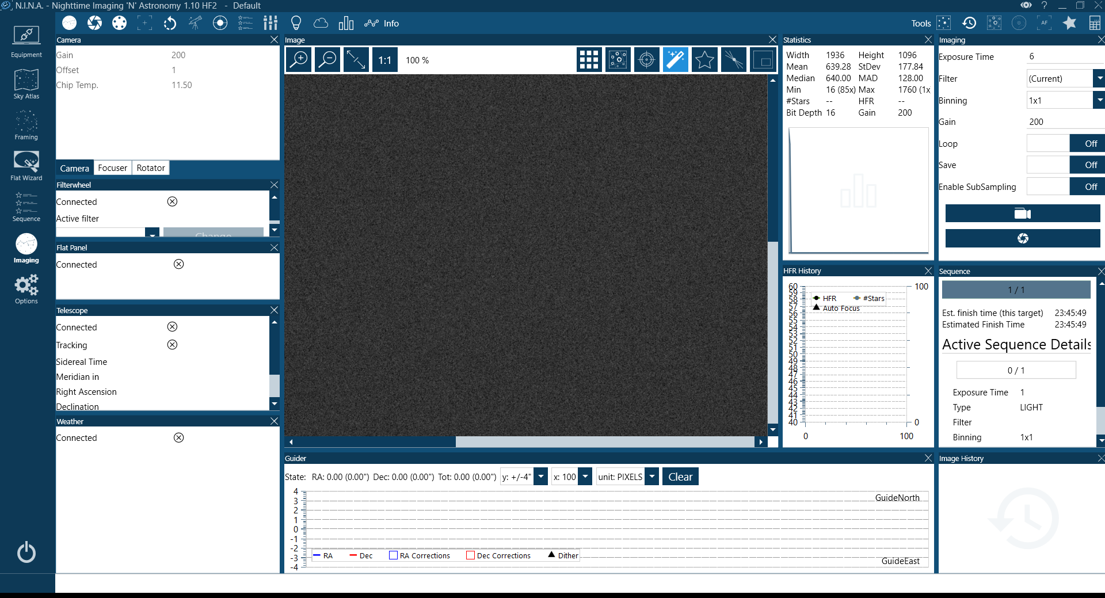Go to Framing in the sidebar

(x=26, y=125)
